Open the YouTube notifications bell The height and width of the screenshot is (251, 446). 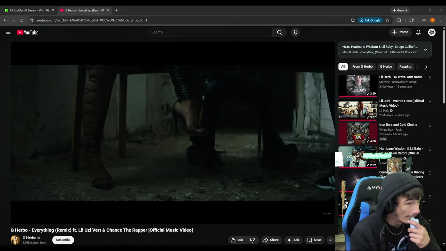pos(418,32)
